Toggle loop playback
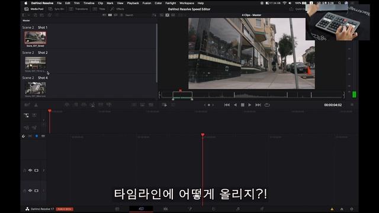This screenshot has height=213, width=379. (x=267, y=105)
